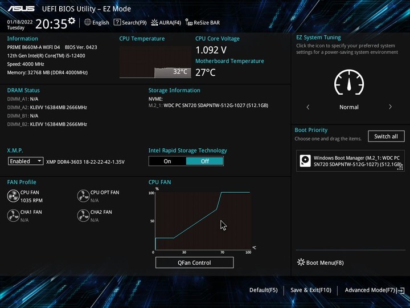Viewport: 410px width, 308px height.
Task: Click the CPU FAN curve graph
Action: (x=203, y=221)
